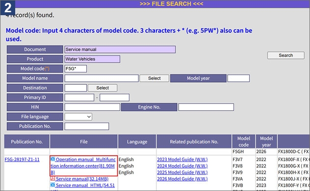Open Service manual(32.14MB) PDF link

[82, 179]
